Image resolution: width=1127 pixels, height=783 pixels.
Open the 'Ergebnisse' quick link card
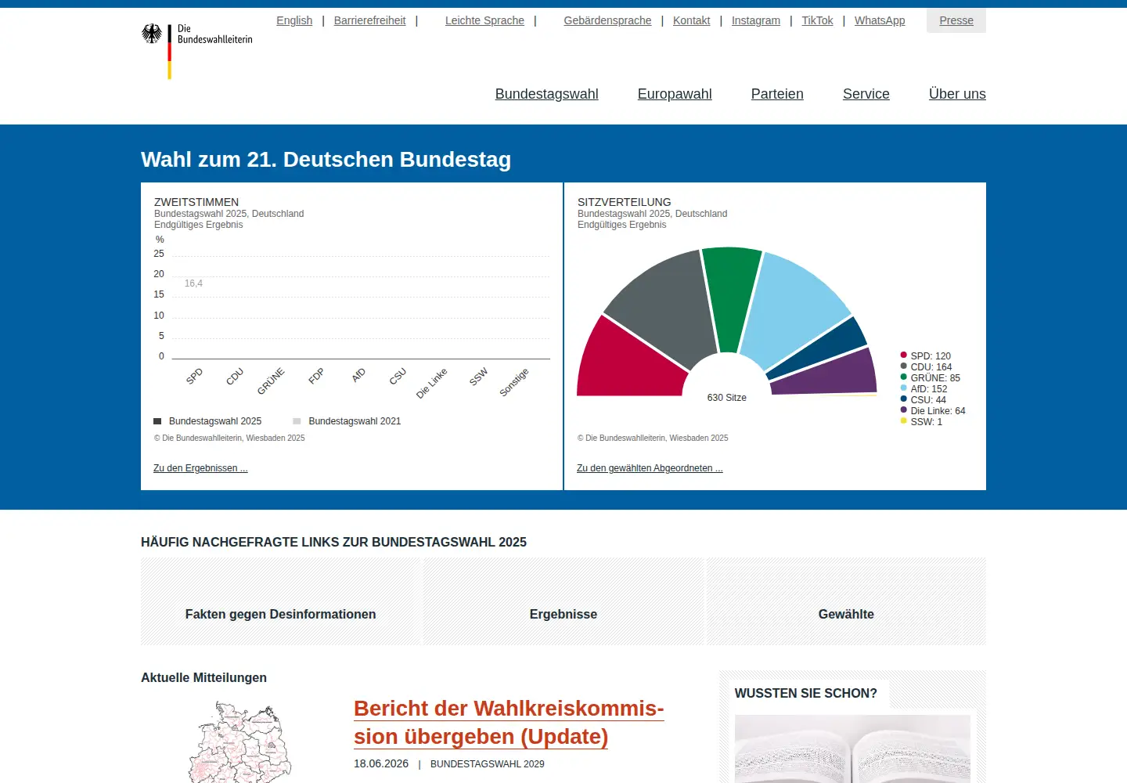pos(563,601)
